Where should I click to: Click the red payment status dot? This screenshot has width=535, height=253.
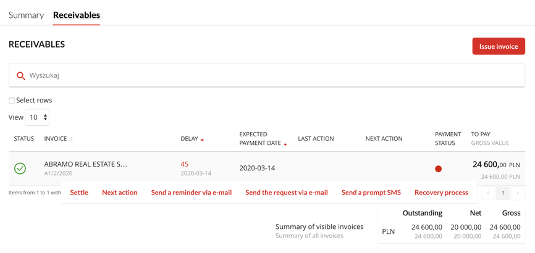pos(438,168)
